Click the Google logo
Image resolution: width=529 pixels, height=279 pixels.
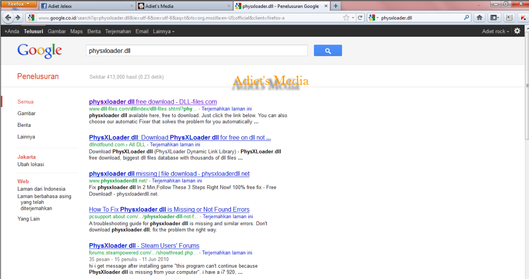39,51
